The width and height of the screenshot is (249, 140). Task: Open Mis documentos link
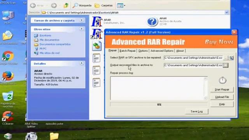pyautogui.click(x=49, y=40)
